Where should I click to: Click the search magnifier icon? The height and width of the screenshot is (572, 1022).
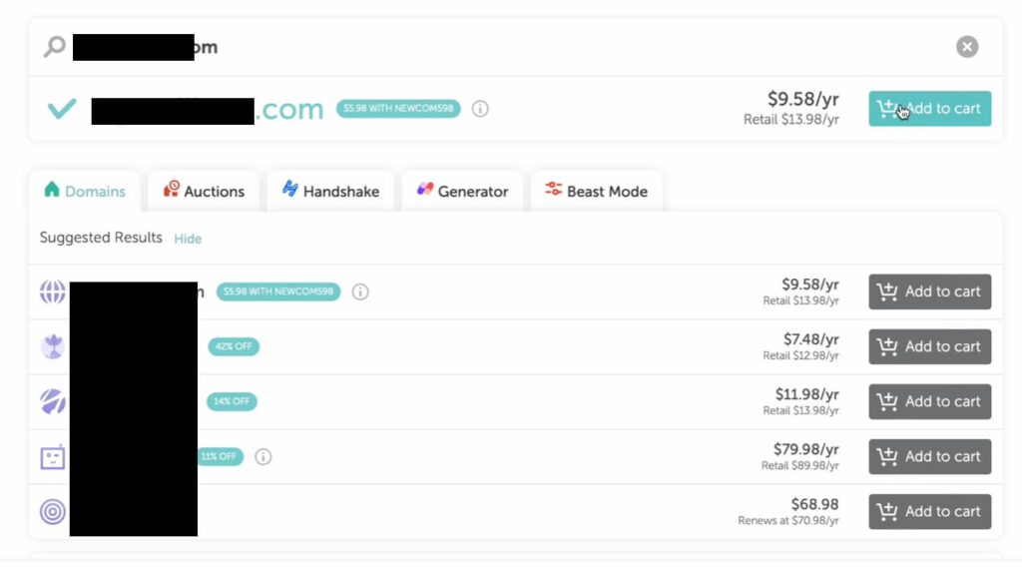pyautogui.click(x=54, y=47)
